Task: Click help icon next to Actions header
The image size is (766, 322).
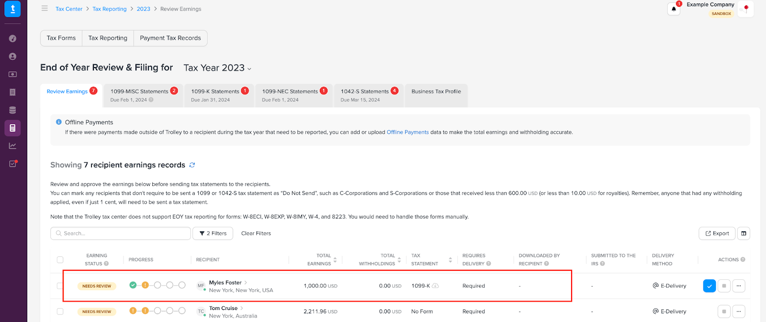Action: (x=743, y=260)
